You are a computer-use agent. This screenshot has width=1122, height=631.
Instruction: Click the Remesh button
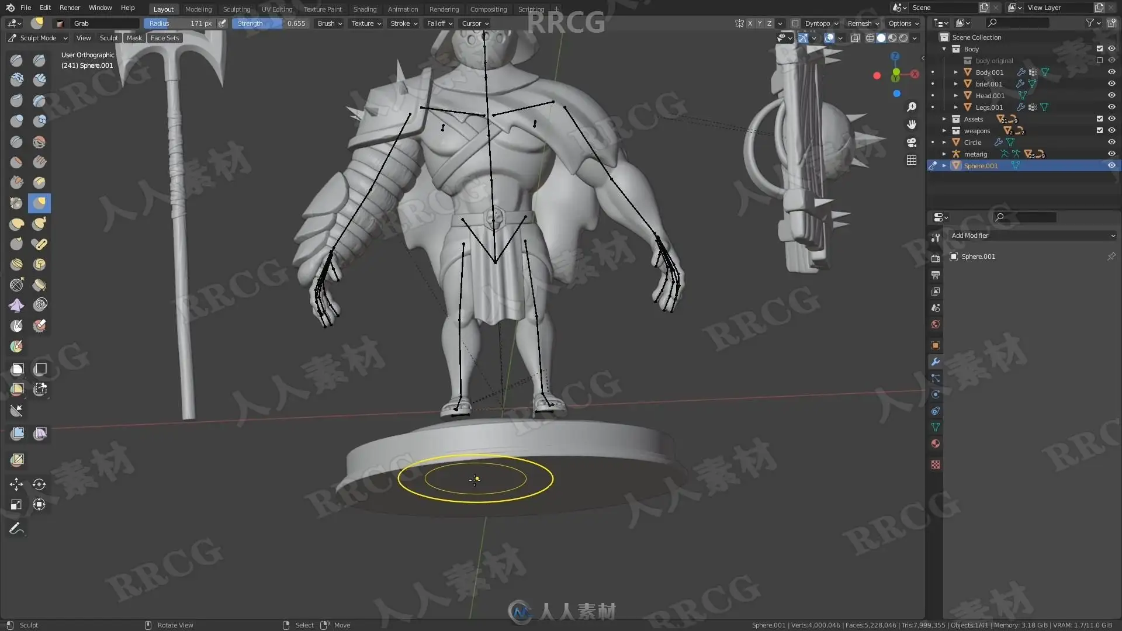863,23
